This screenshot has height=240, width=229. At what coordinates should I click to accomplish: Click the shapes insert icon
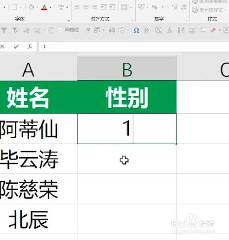coord(122,31)
